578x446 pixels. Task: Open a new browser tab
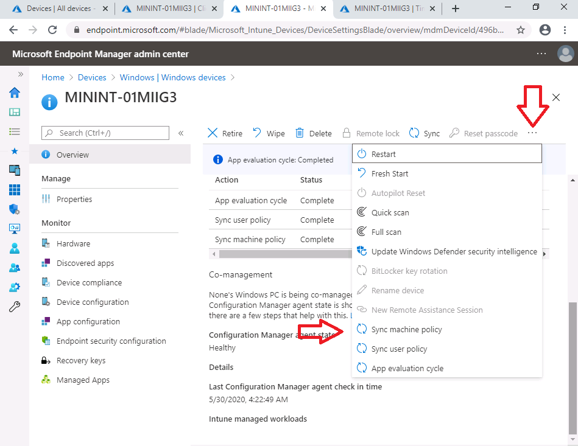tap(456, 9)
